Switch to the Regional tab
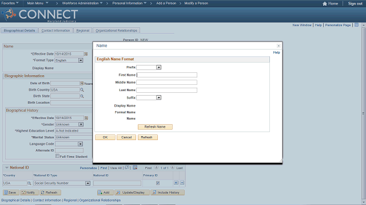This screenshot has width=366, height=205. click(82, 30)
